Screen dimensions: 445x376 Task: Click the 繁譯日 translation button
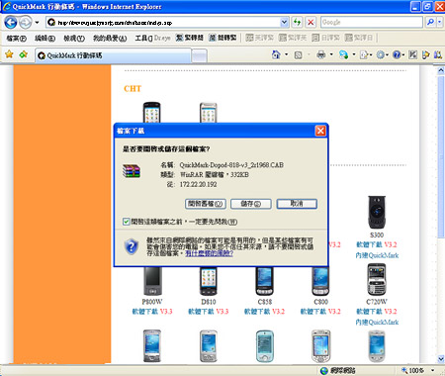359,38
